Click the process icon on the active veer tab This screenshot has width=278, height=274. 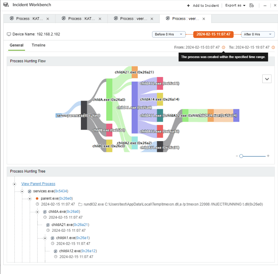click(x=168, y=18)
